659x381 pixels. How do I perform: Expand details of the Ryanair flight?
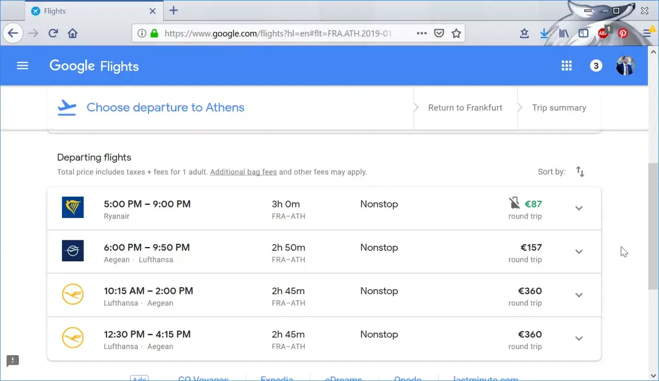pos(579,208)
